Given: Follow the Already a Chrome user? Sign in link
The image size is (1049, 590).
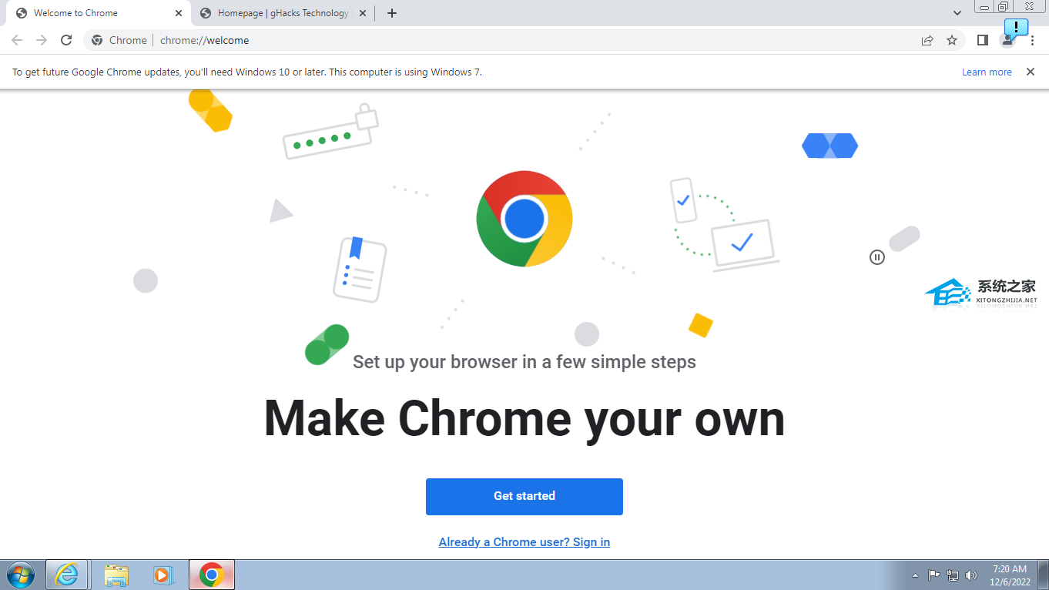Looking at the screenshot, I should (x=524, y=542).
